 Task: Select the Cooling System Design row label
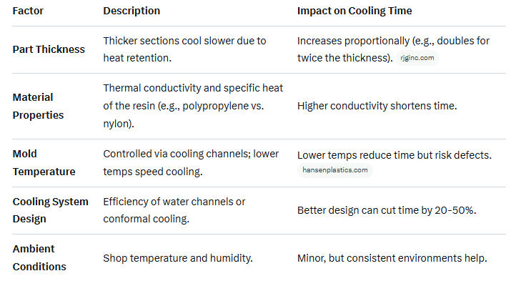(50, 210)
